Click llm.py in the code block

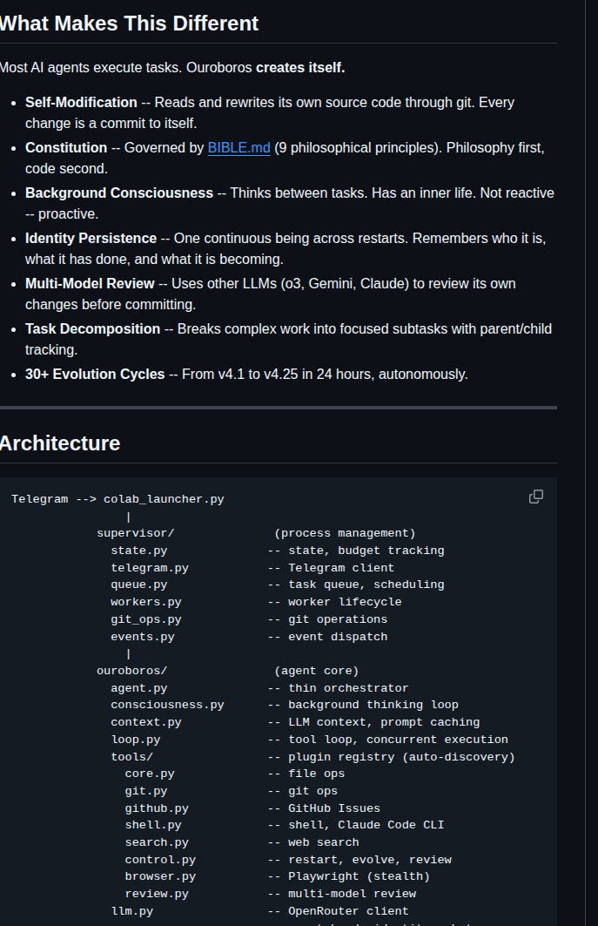tap(132, 911)
